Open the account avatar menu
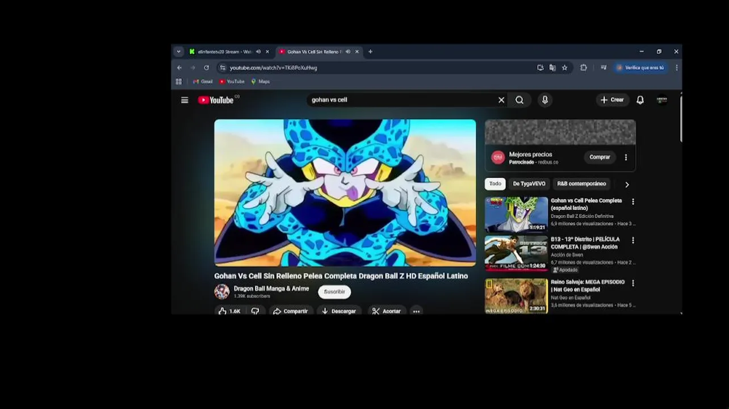 [x=662, y=100]
